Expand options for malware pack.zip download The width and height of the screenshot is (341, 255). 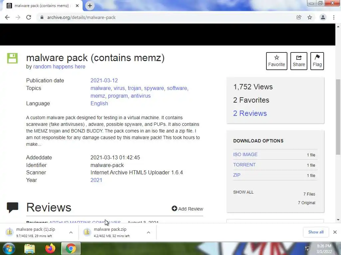click(149, 232)
